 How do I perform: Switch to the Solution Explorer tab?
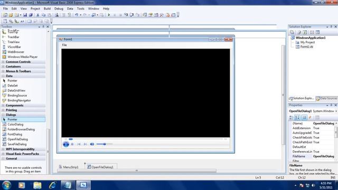[x=302, y=99]
